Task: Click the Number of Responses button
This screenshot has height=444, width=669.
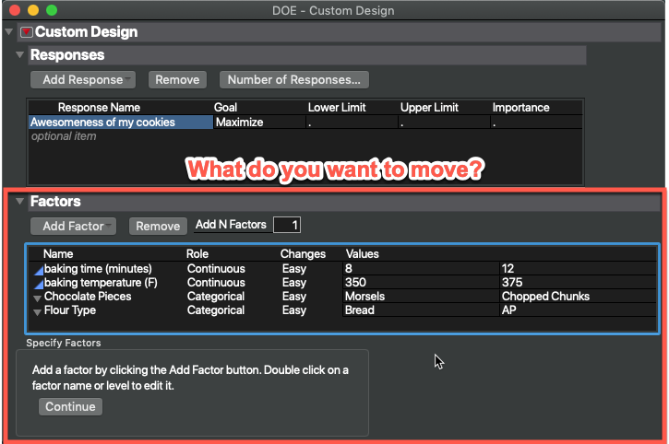Action: [x=294, y=80]
